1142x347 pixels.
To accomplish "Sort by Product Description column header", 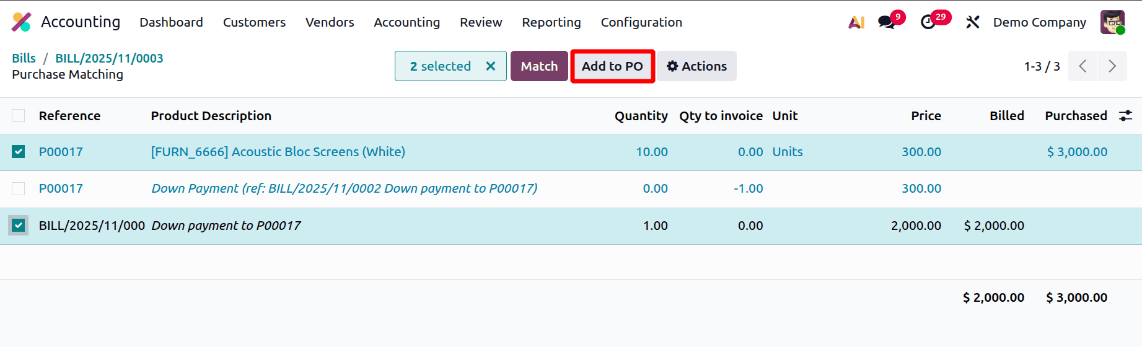I will [211, 116].
